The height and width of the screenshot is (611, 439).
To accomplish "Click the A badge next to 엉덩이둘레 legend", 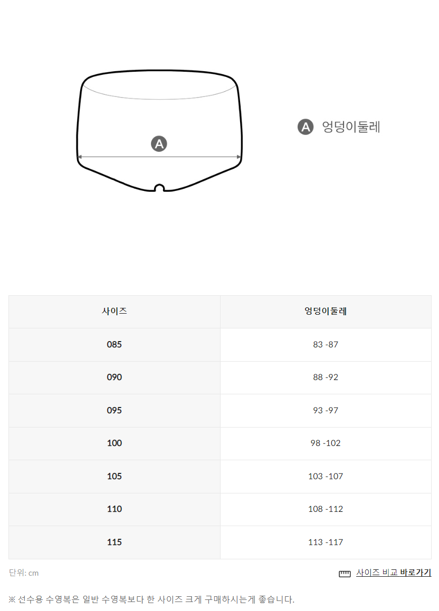I will [x=306, y=127].
